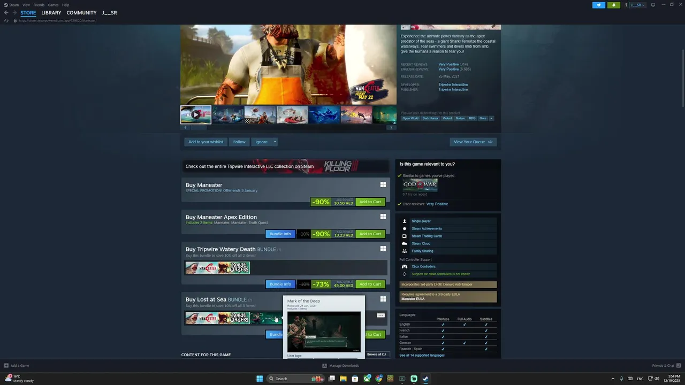This screenshot has height=385, width=685.
Task: Follow the Maneater game
Action: pyautogui.click(x=239, y=142)
